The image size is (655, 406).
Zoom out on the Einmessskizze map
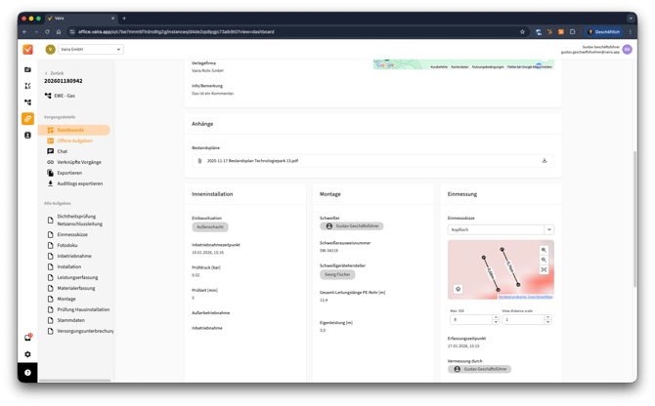(544, 260)
